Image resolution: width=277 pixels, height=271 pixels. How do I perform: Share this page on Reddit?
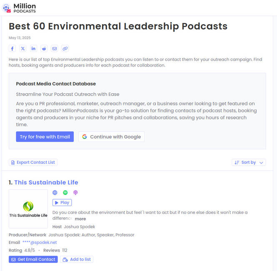point(44,48)
